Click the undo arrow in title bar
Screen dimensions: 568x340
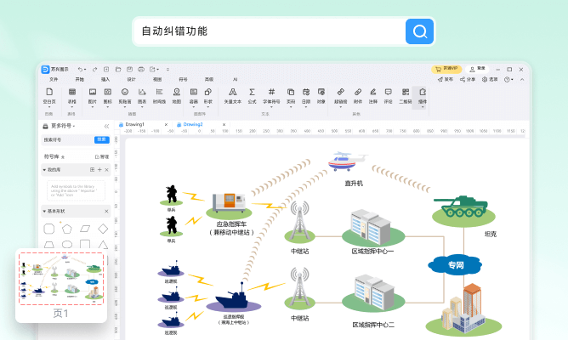pyautogui.click(x=81, y=68)
